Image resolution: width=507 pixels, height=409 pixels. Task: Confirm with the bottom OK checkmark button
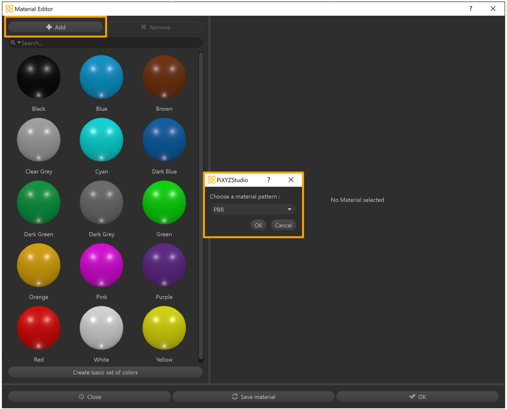[x=417, y=397]
